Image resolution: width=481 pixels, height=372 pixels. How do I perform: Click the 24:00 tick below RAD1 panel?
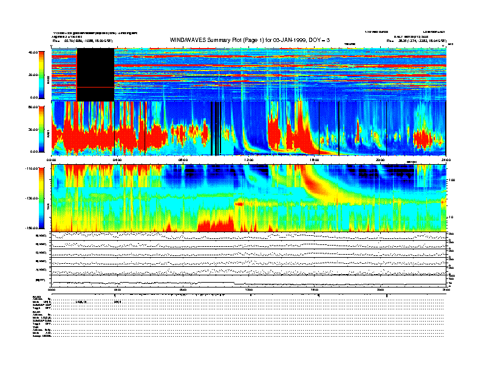(446, 160)
